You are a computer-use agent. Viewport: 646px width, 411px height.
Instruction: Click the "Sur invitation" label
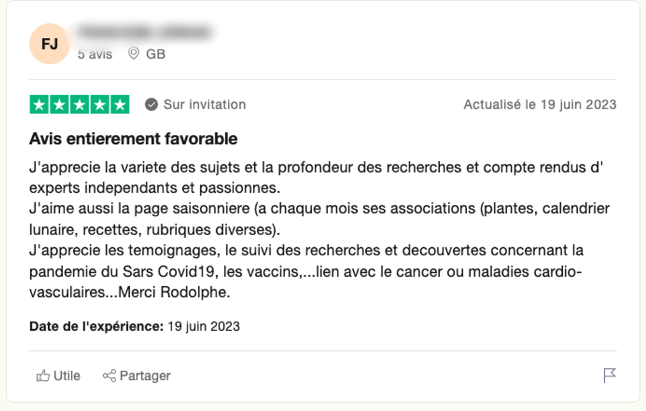204,105
